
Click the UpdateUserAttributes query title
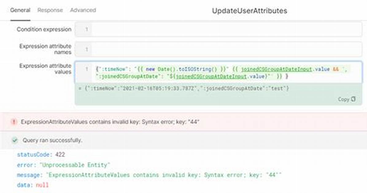coord(249,11)
